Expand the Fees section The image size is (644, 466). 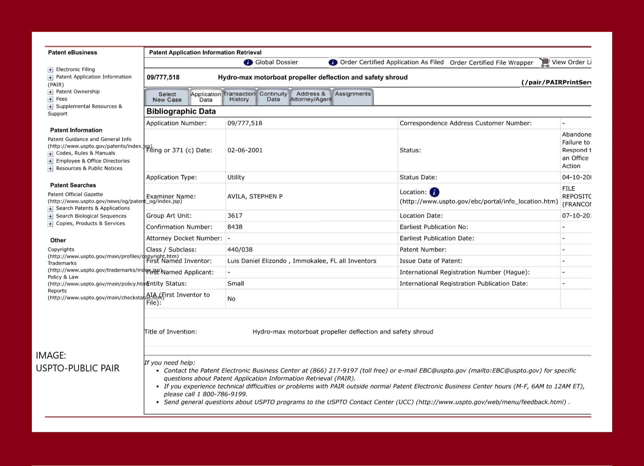click(x=50, y=99)
